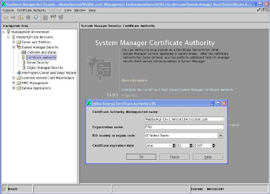Click the Stop loading circle icon
Screen dimensions: 270x194
click(x=28, y=18)
